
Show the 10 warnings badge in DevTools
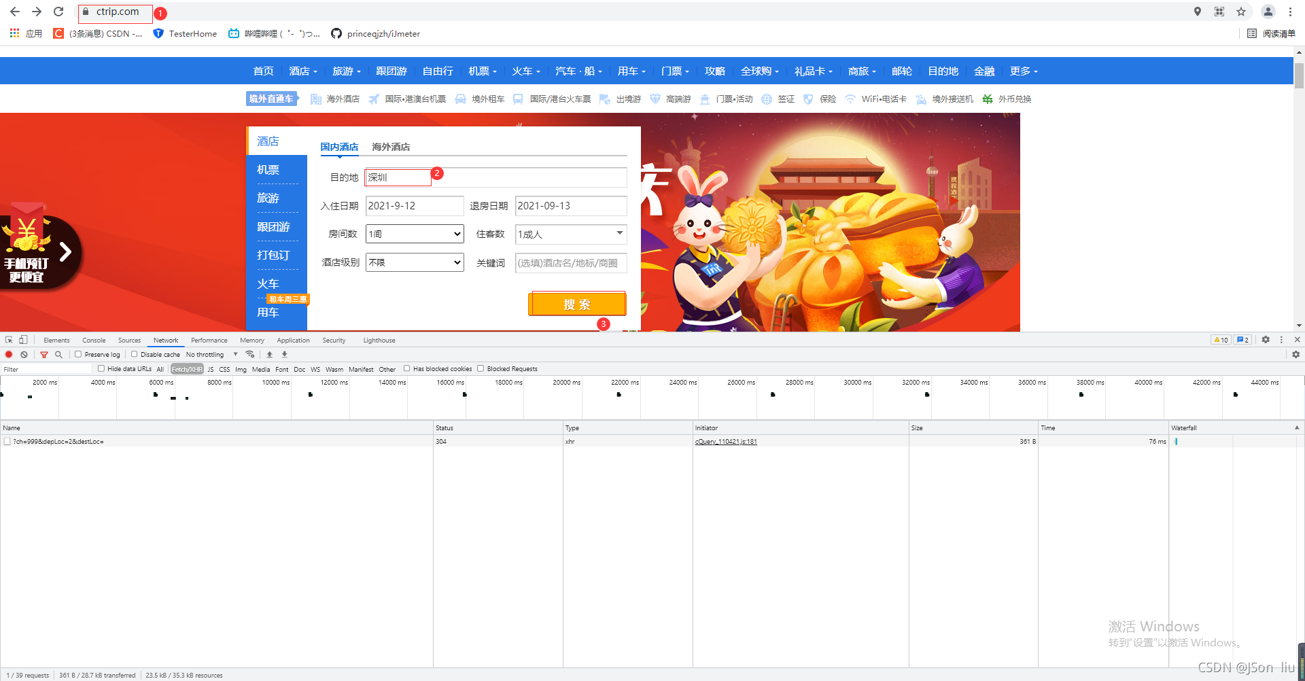1221,340
